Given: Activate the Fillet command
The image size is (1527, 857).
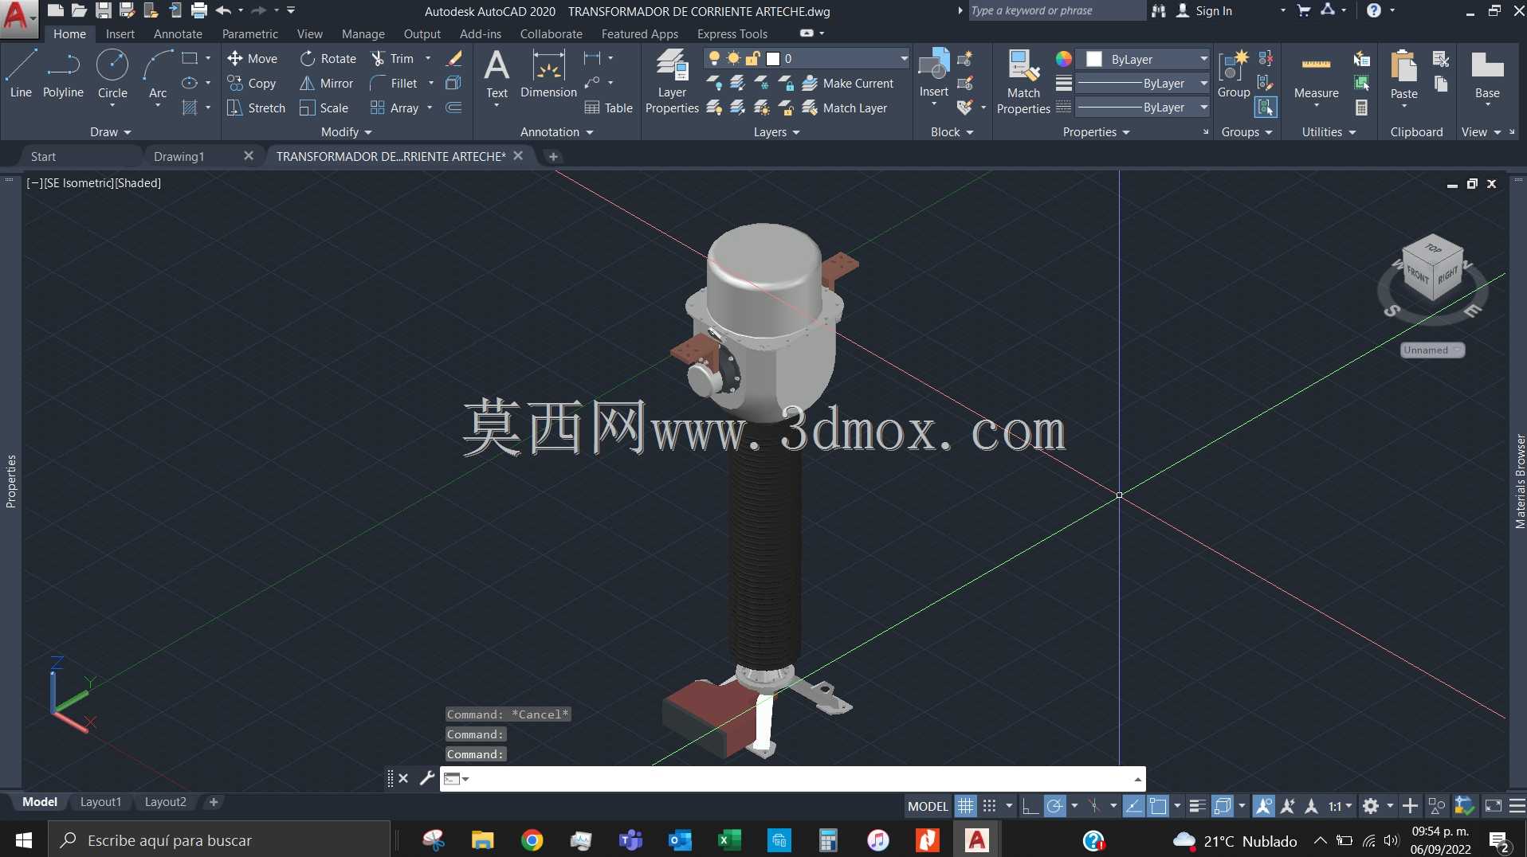Looking at the screenshot, I should coord(394,83).
